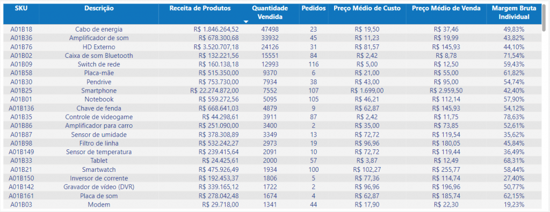550x212 pixels.
Task: Click the Quantidade Vendida column header
Action: tap(270, 13)
